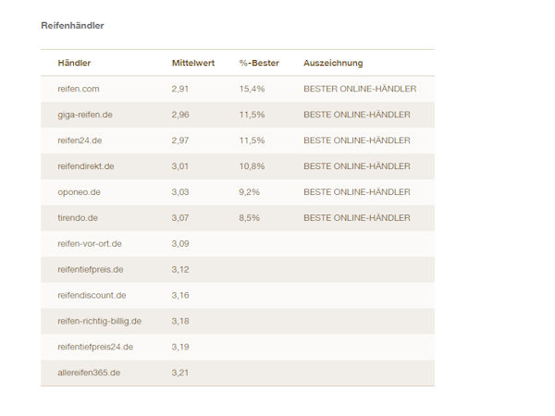Select the reifentiefpreis.de cell

(x=91, y=270)
